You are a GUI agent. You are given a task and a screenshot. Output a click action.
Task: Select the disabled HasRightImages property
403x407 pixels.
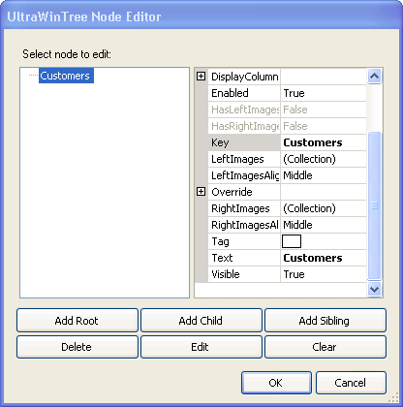[244, 126]
